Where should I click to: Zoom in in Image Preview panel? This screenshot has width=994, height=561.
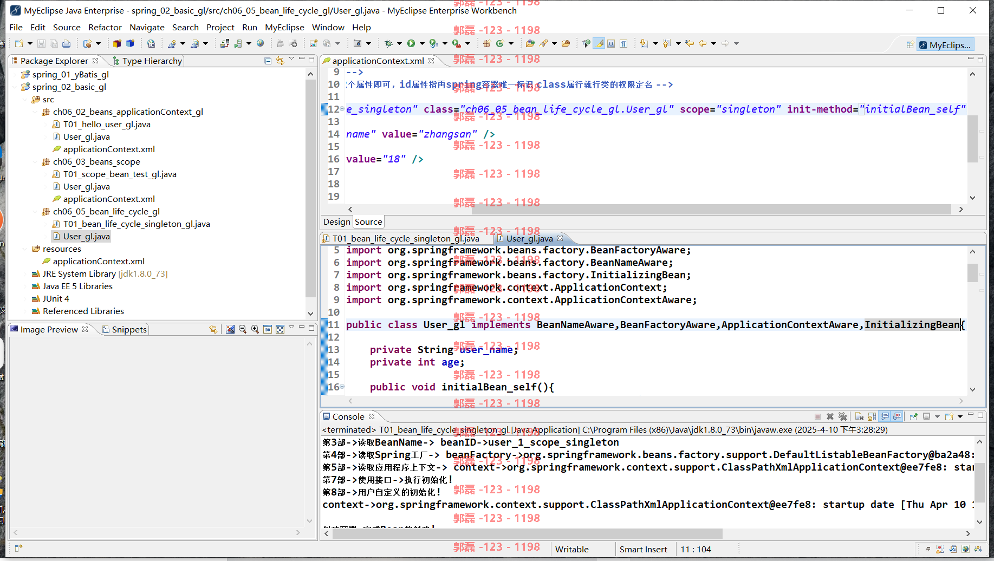tap(255, 329)
